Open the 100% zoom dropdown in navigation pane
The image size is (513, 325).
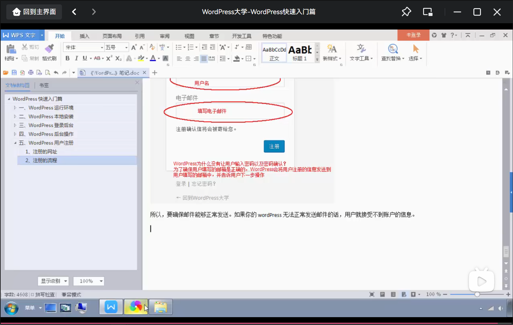[x=89, y=281]
